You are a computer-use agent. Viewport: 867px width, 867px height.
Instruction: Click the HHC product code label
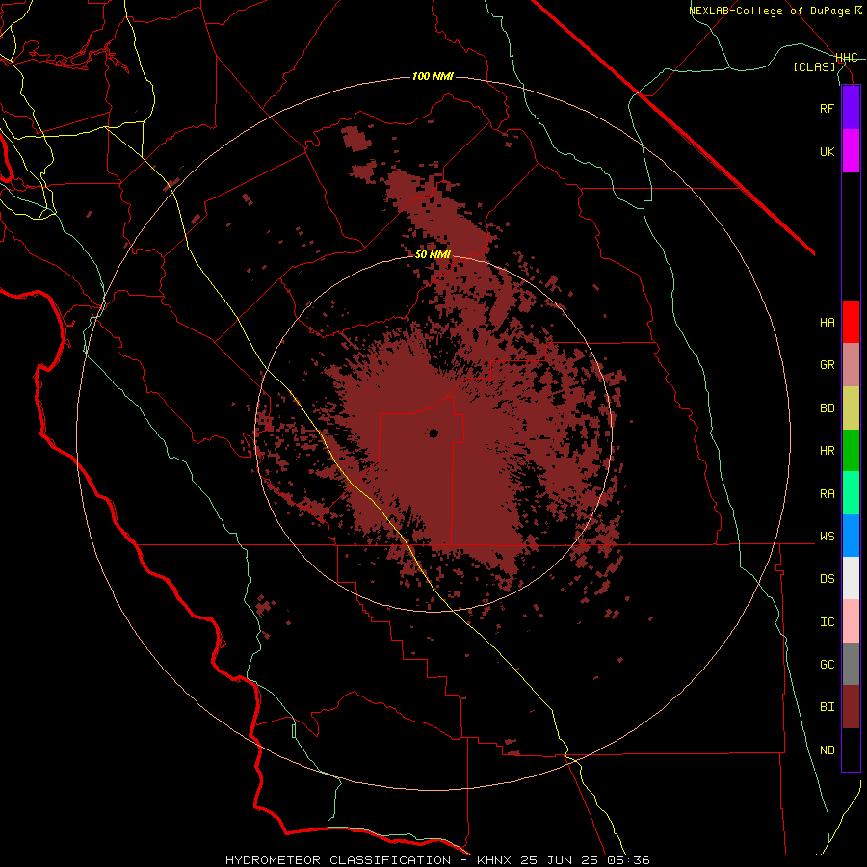pyautogui.click(x=846, y=58)
